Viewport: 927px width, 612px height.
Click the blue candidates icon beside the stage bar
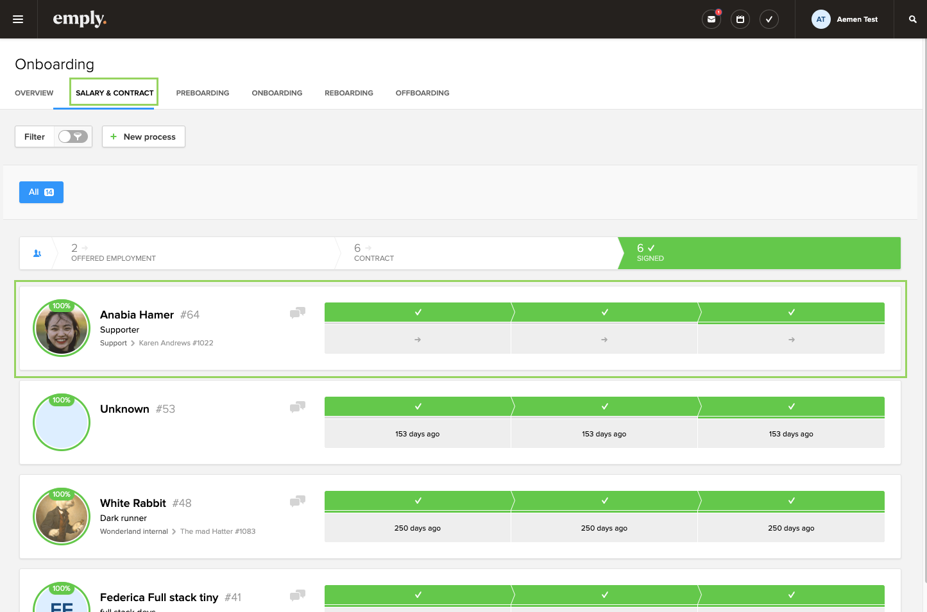click(37, 252)
